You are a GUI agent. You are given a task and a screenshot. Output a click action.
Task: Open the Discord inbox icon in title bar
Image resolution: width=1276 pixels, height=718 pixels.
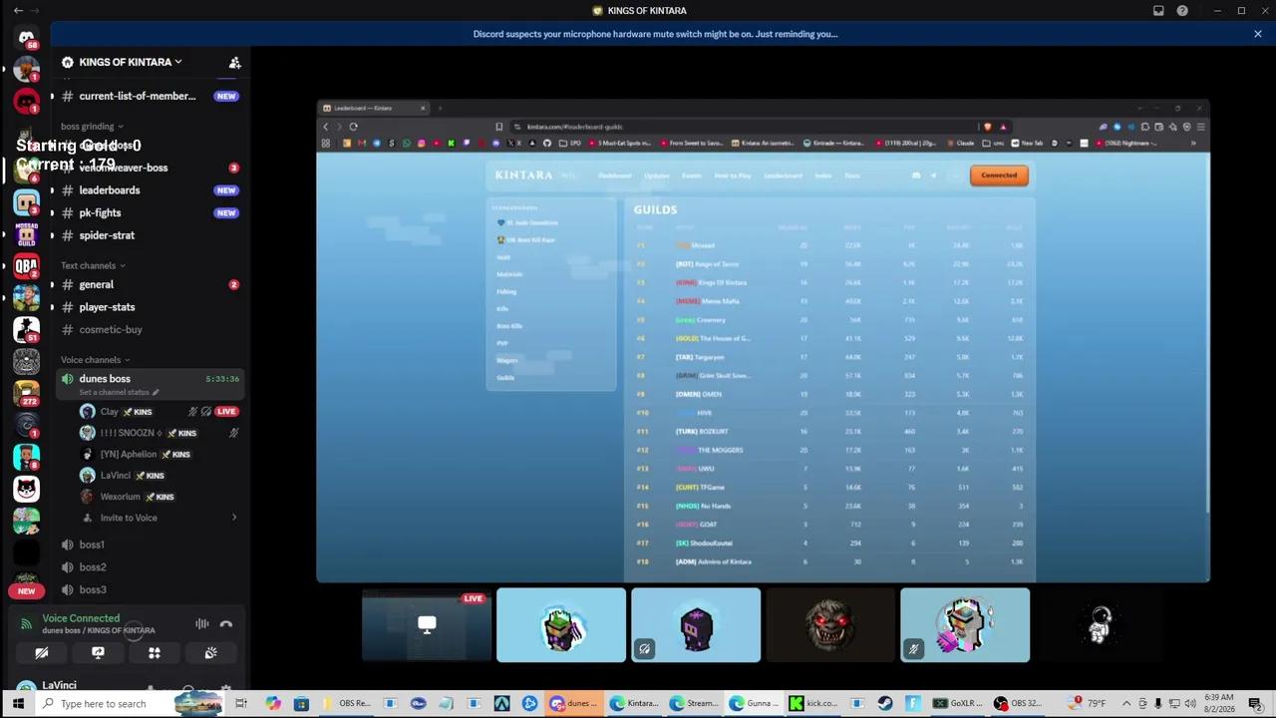coord(1158,11)
